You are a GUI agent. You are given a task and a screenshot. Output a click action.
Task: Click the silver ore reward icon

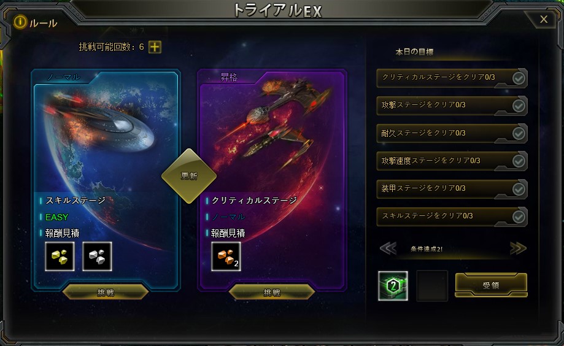click(x=97, y=256)
